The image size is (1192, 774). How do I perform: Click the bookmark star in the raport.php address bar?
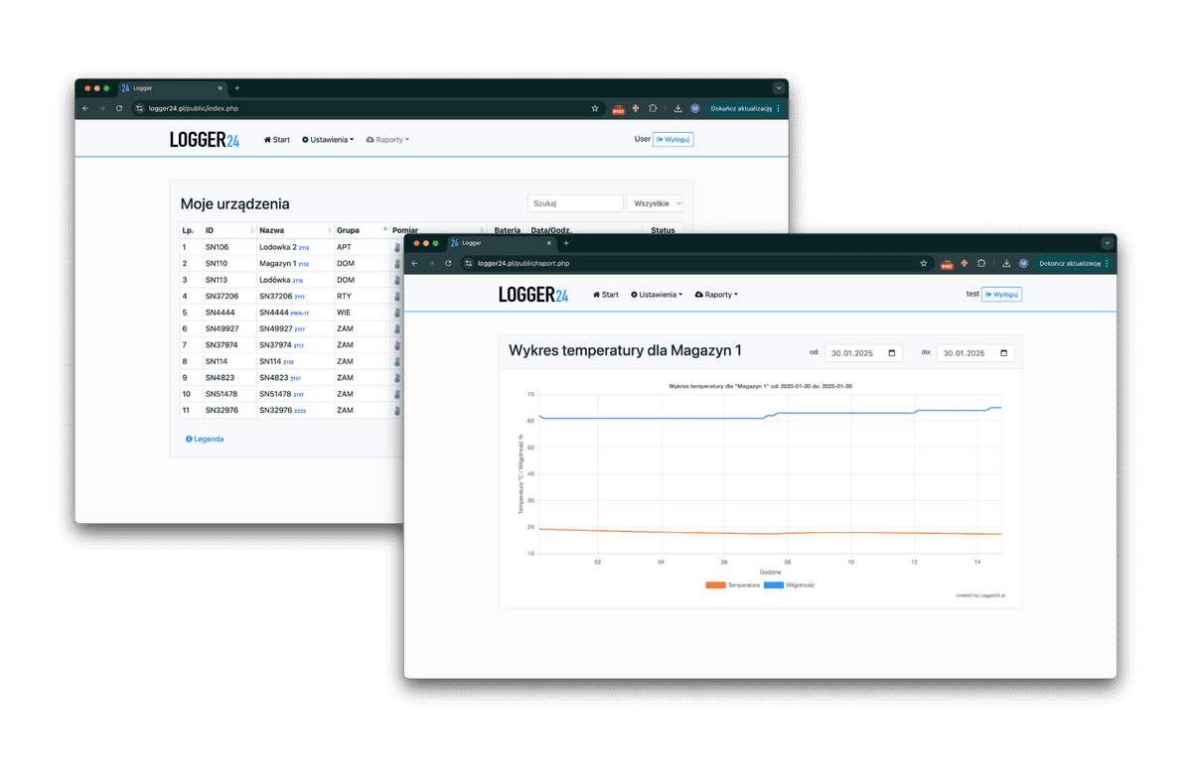pyautogui.click(x=923, y=263)
